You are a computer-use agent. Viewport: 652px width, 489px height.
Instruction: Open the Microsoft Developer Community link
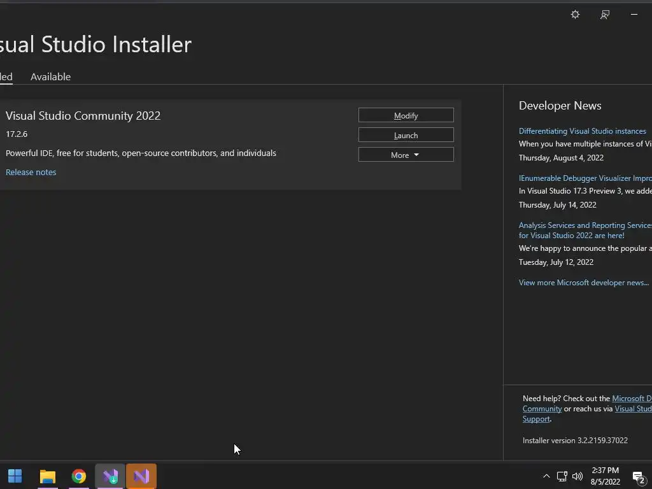coord(587,403)
